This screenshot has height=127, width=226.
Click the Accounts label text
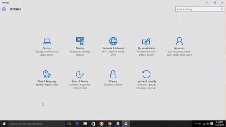179,48
